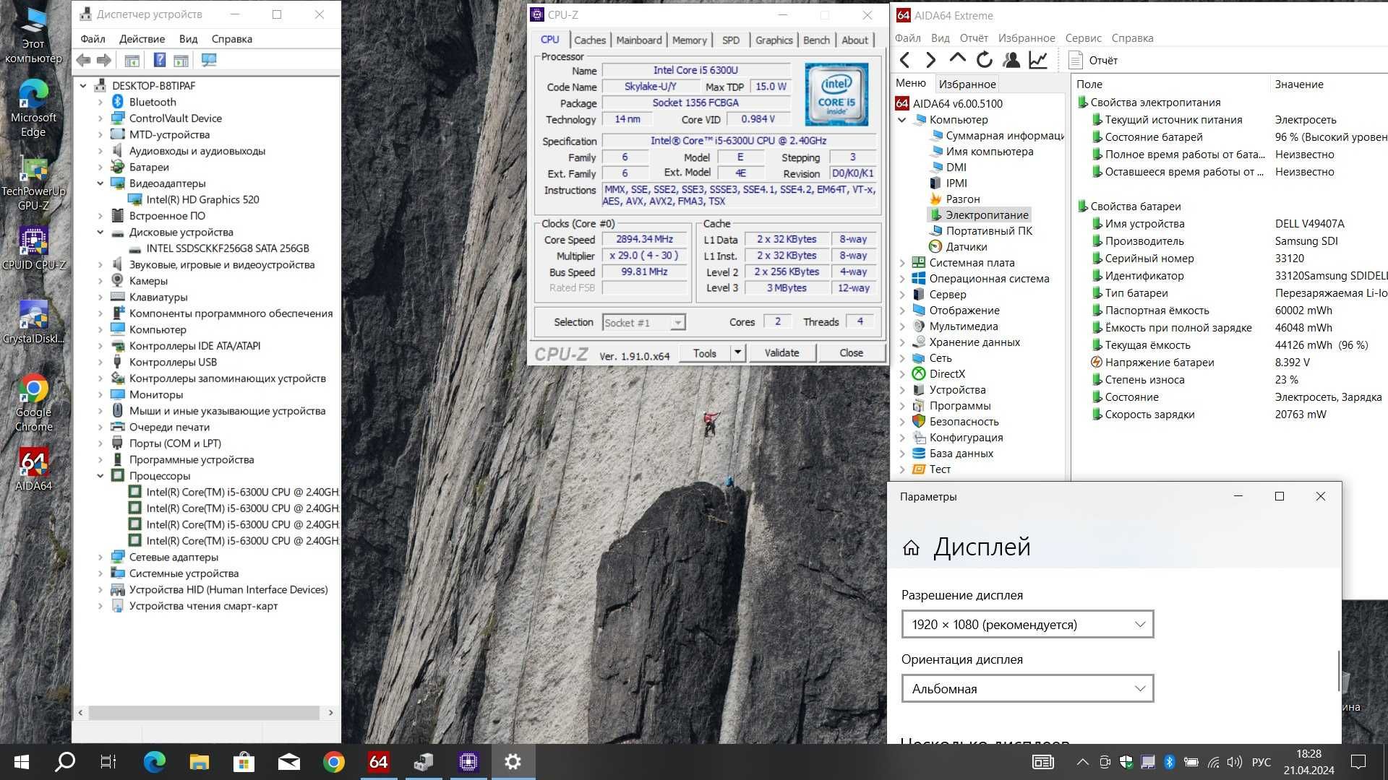Viewport: 1388px width, 780px height.
Task: Open AIDA64 desktop shortcut
Action: (33, 469)
